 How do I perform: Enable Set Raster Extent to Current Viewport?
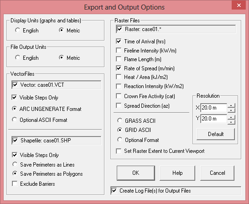(119, 151)
